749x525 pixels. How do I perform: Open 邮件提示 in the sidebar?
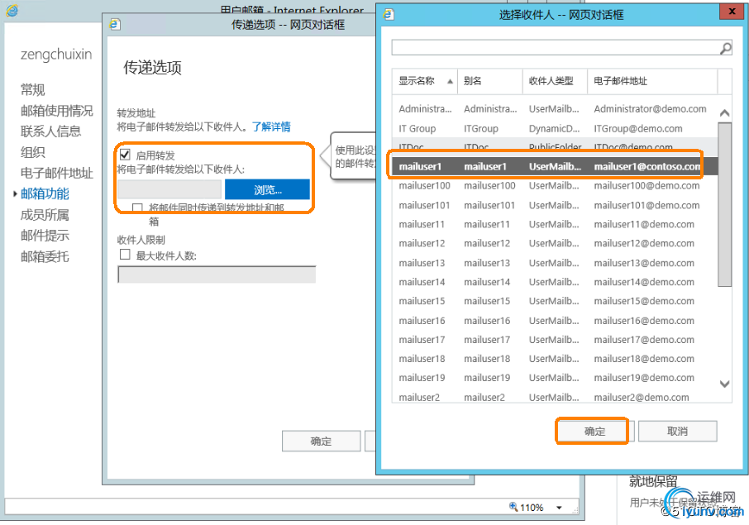[x=45, y=235]
